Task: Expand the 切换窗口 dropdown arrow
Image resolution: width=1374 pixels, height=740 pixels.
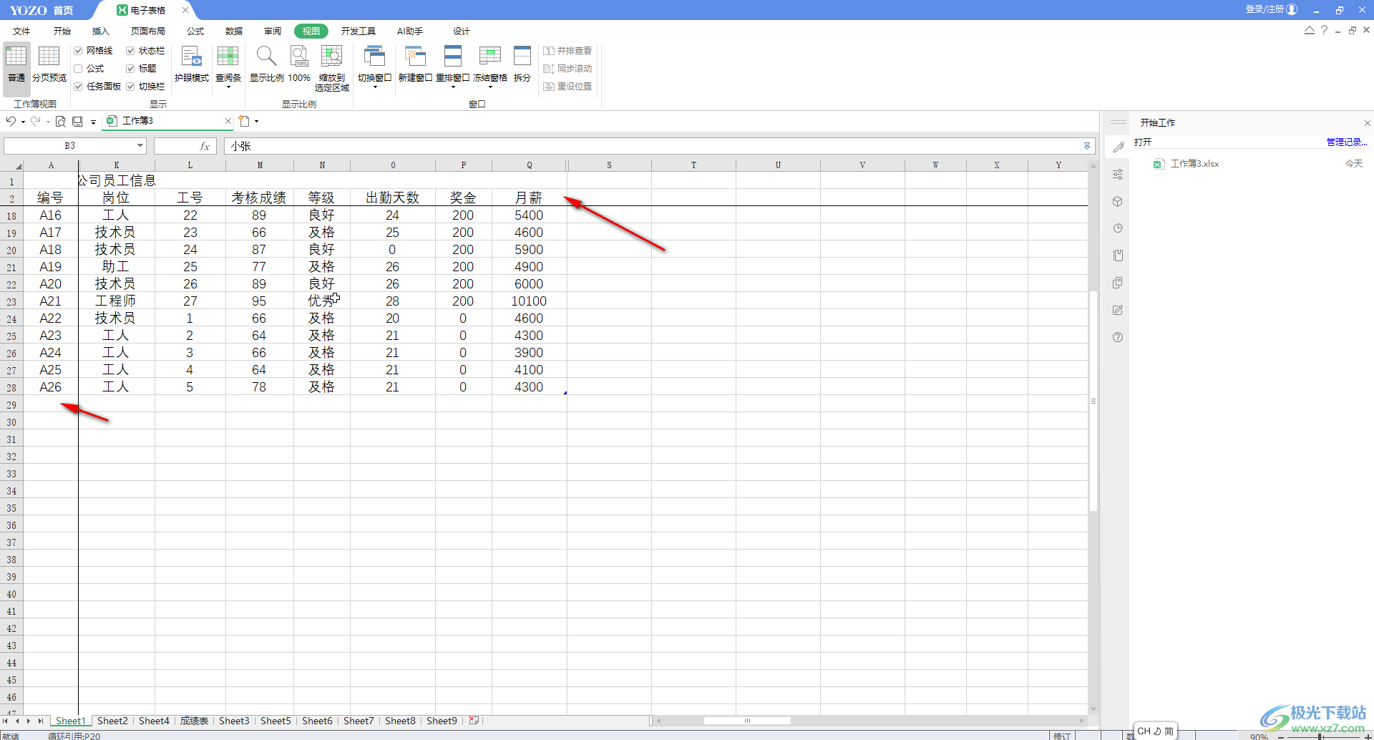Action: pyautogui.click(x=375, y=87)
